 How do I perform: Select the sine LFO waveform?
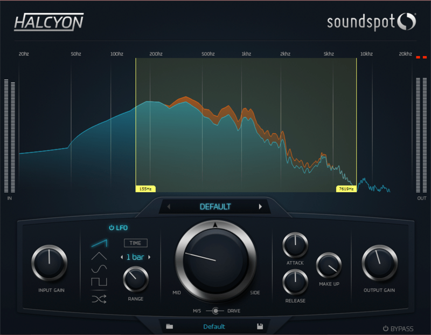pyautogui.click(x=99, y=269)
